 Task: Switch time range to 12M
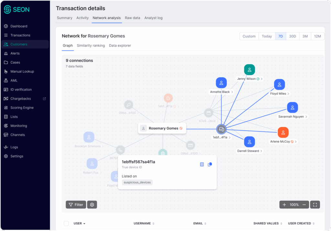point(317,36)
